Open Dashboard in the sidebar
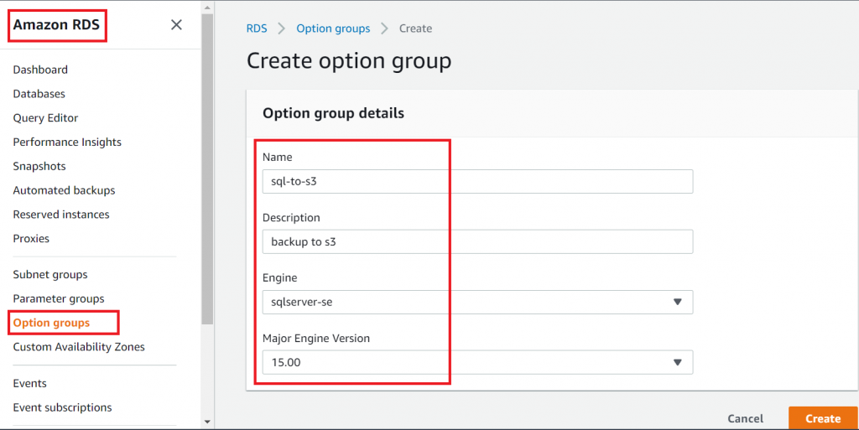 pyautogui.click(x=40, y=70)
